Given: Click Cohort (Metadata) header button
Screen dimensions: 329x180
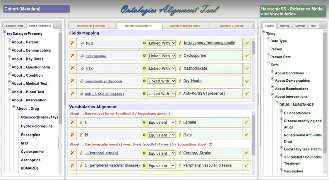Looking at the screenshot, I should pyautogui.click(x=36, y=9).
